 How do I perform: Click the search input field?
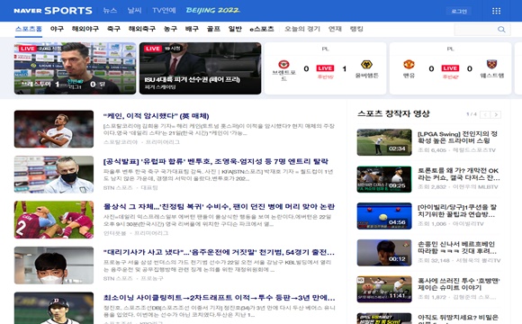(475, 30)
